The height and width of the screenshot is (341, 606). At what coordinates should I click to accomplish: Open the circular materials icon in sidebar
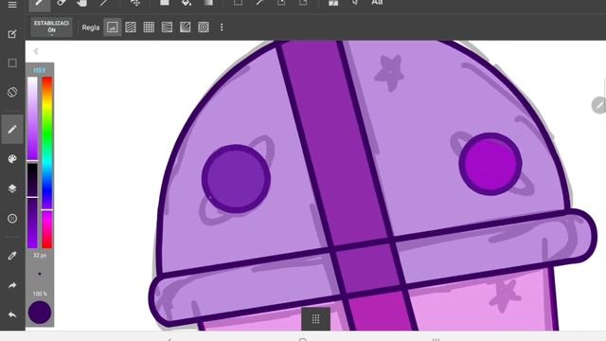click(x=12, y=219)
